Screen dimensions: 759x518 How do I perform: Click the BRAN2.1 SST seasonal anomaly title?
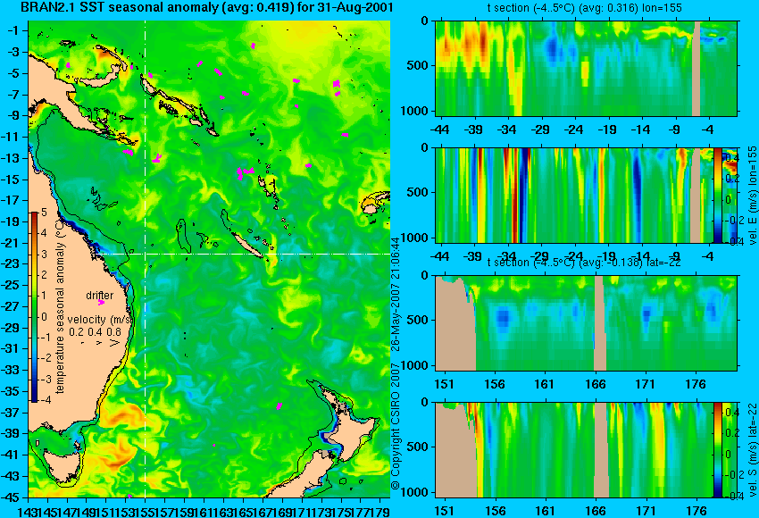(206, 7)
